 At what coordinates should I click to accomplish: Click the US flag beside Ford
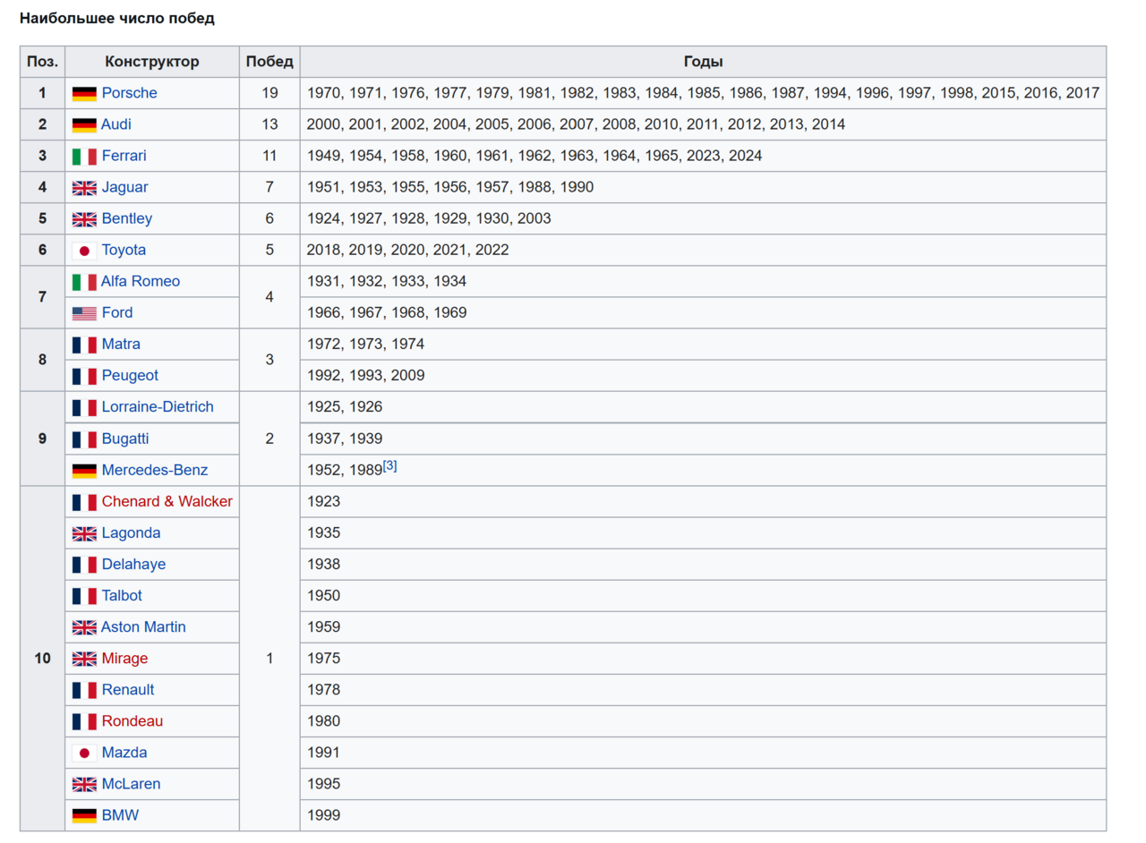(x=84, y=313)
